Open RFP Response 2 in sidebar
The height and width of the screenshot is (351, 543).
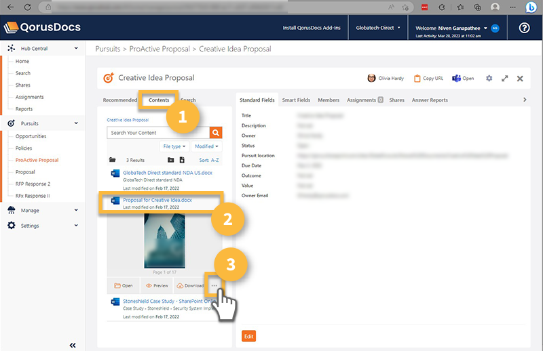(33, 184)
